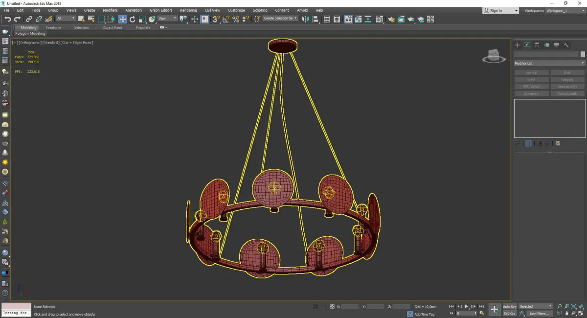Click the Symmetry modifier button

coord(531,93)
